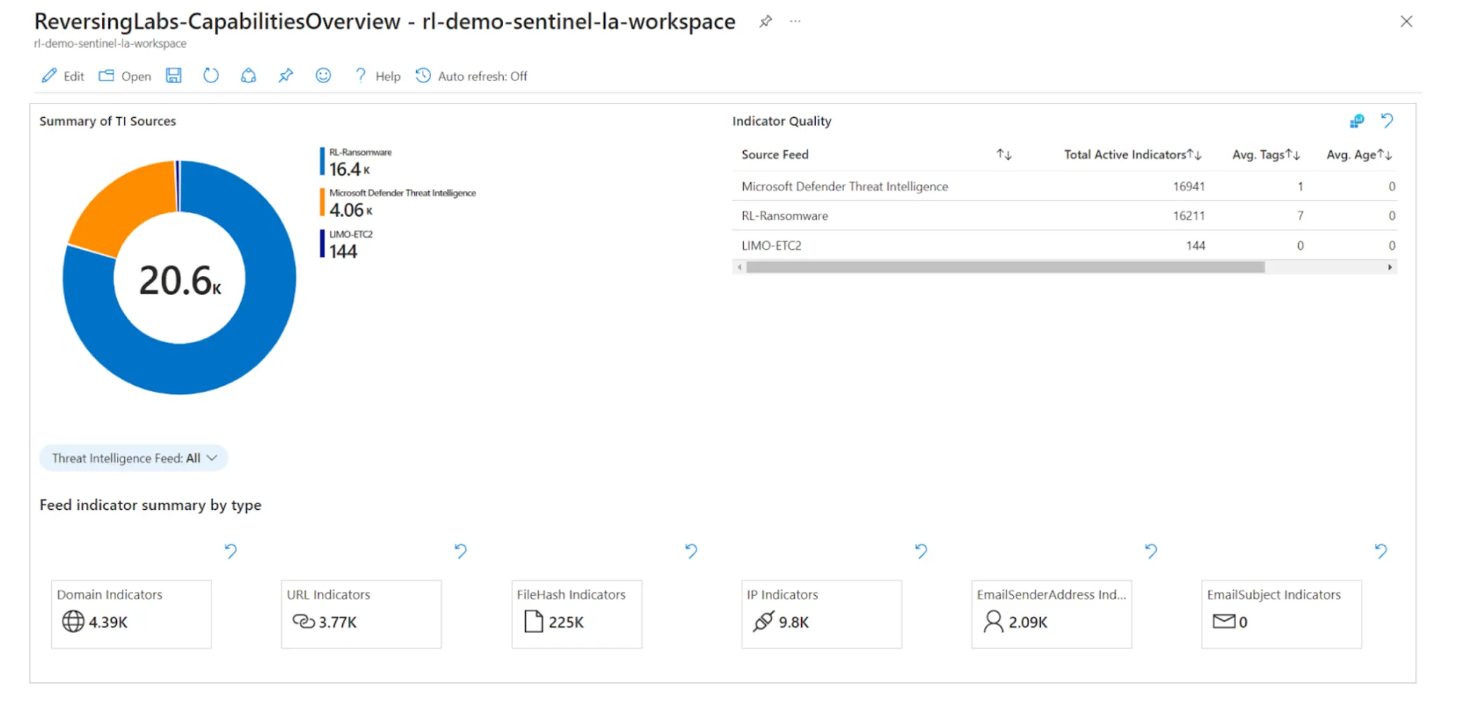The image size is (1468, 707).
Task: Click the Refresh workbook icon
Action: point(211,75)
